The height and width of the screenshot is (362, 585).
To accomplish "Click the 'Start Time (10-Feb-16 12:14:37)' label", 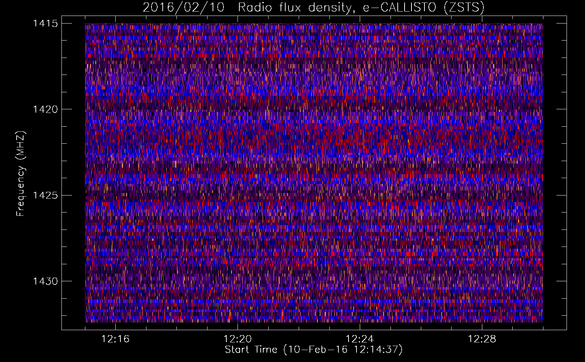I will pos(313,350).
